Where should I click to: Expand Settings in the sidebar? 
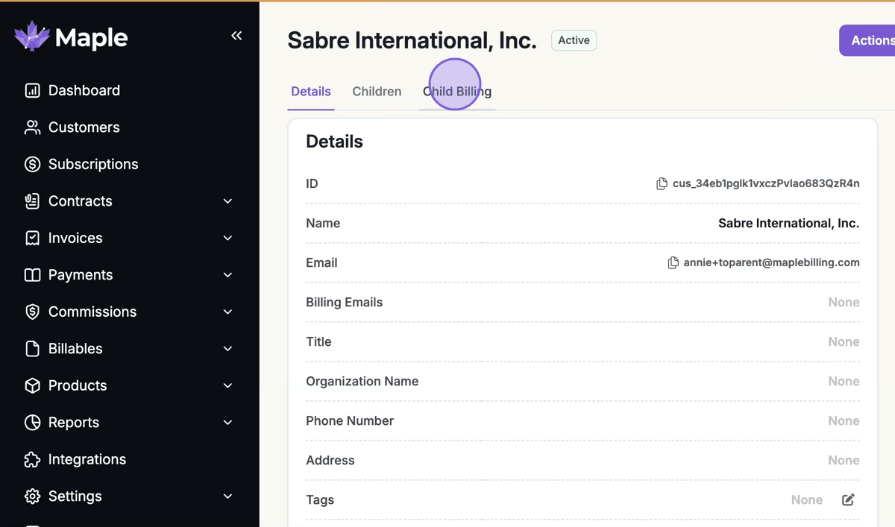pyautogui.click(x=228, y=496)
